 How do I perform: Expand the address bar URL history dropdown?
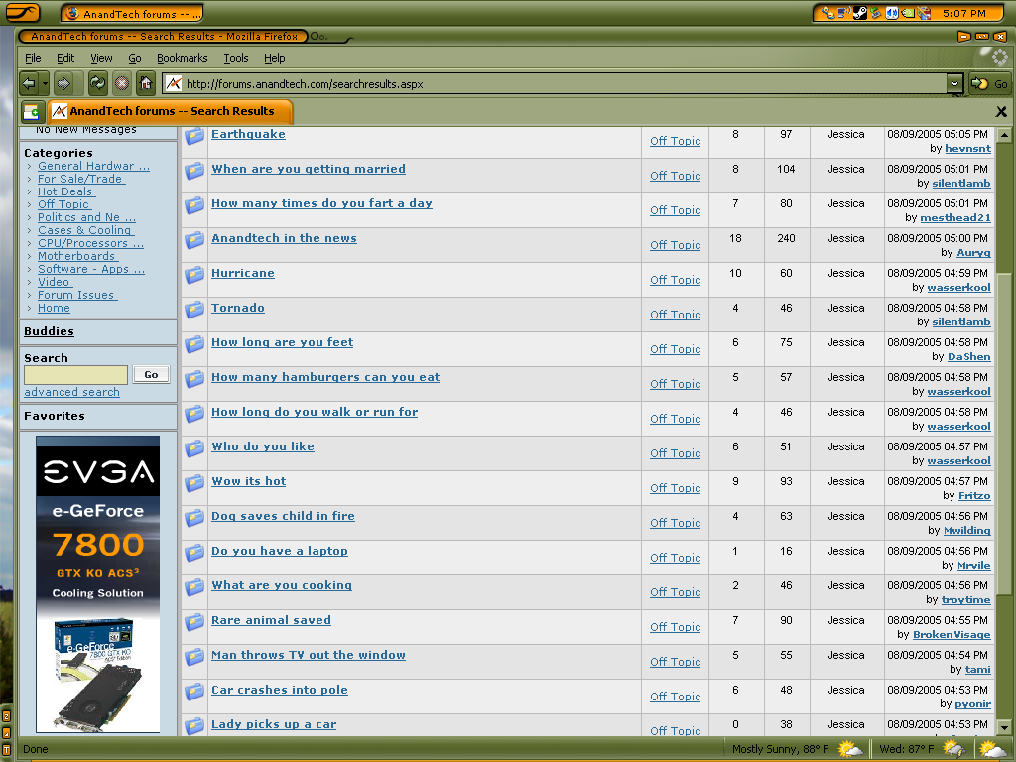click(x=954, y=84)
